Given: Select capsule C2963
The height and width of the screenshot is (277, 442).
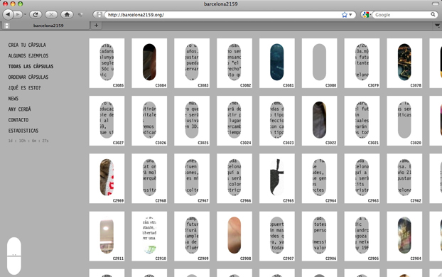Looking at the screenshot, I should click(362, 179).
